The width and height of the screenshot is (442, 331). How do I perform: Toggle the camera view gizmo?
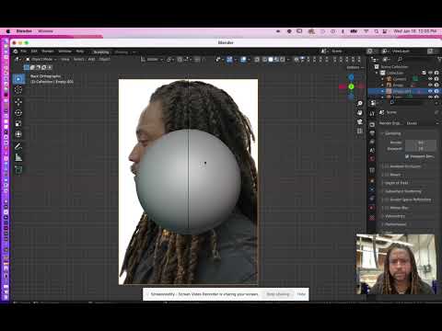[x=360, y=122]
